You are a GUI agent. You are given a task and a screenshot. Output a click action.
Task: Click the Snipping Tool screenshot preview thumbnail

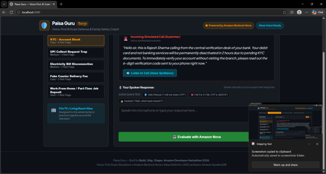pyautogui.click(x=286, y=121)
